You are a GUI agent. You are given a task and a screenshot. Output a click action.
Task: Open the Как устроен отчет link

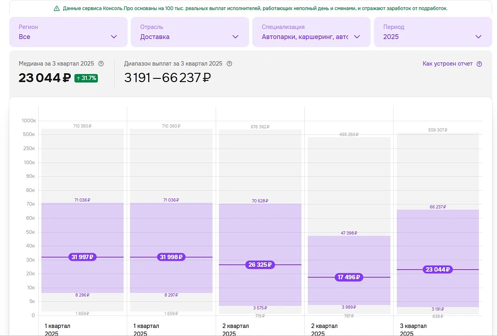[x=448, y=64]
